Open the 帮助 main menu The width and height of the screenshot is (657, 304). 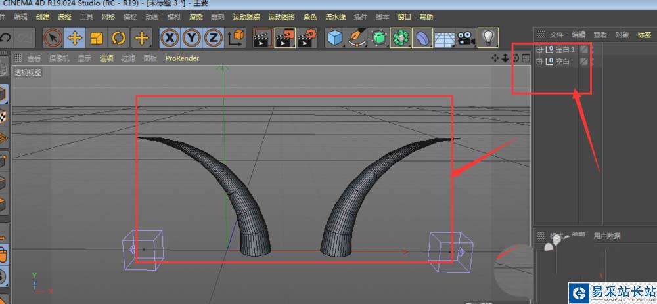coord(426,17)
